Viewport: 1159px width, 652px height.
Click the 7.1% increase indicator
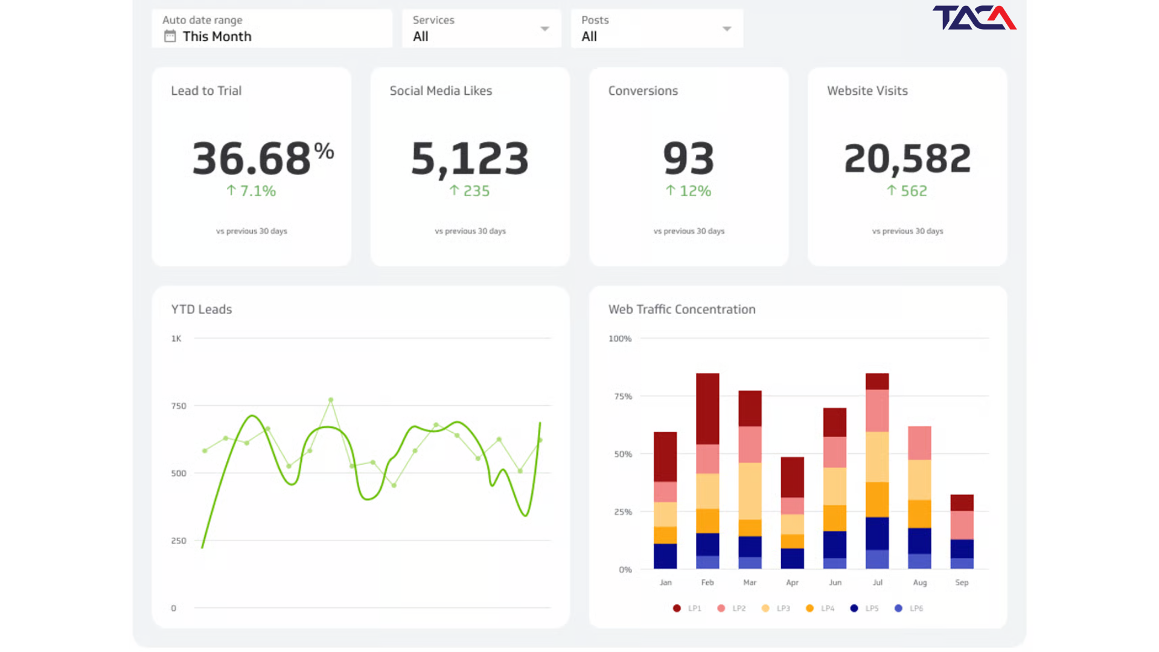(x=251, y=191)
